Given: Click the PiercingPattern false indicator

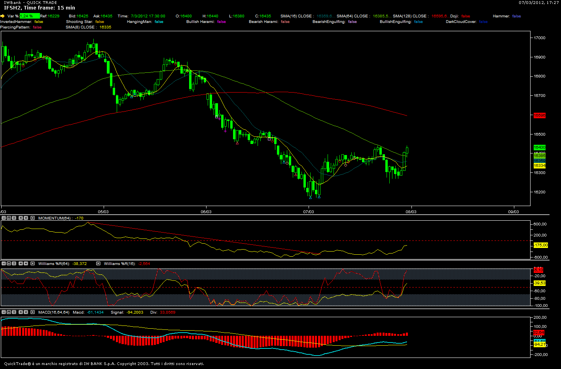Looking at the screenshot, I should pos(21,27).
